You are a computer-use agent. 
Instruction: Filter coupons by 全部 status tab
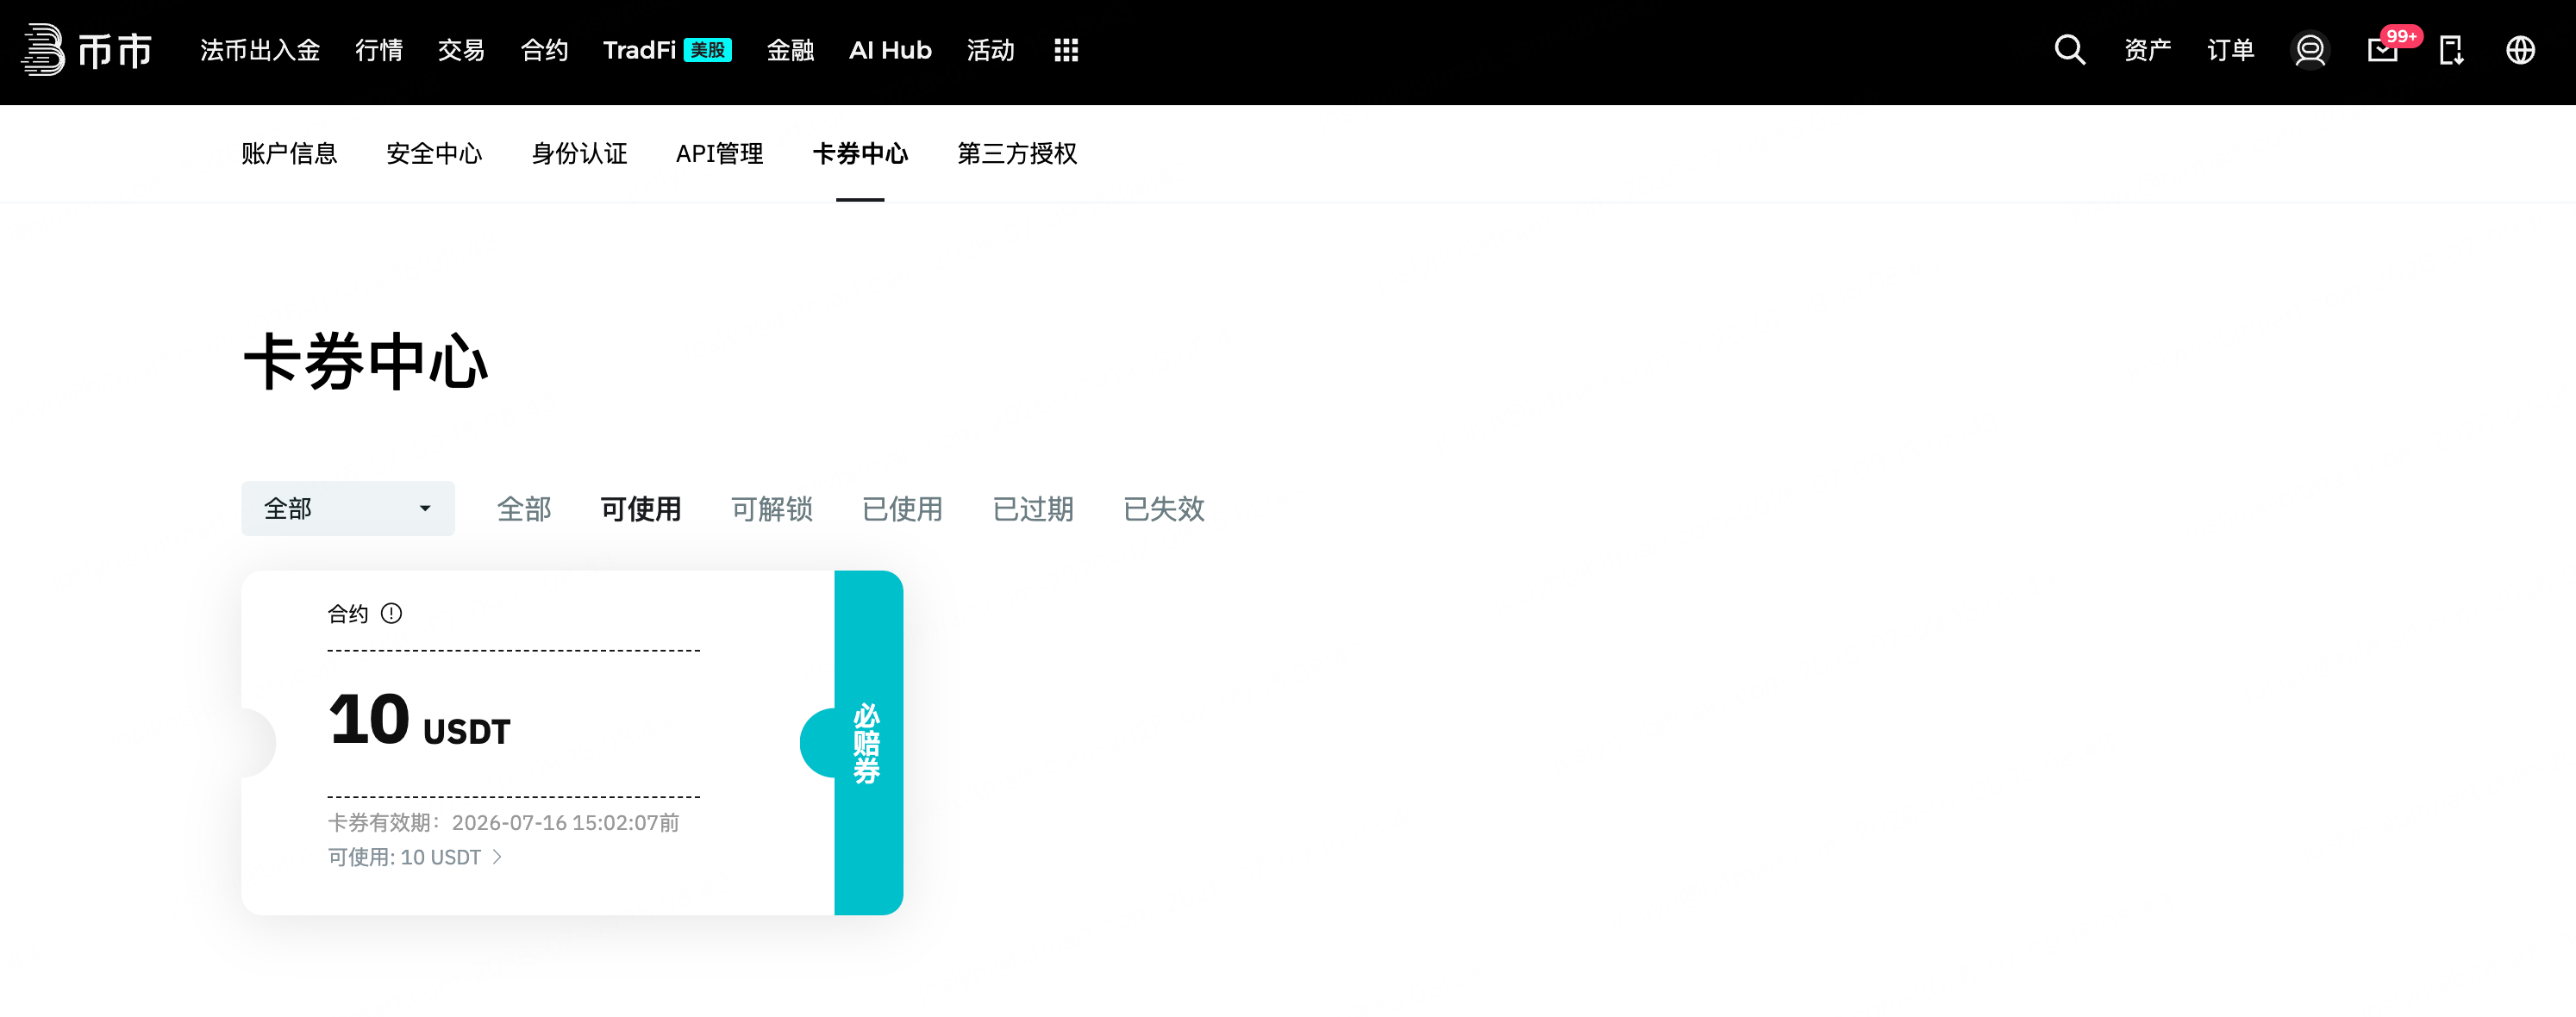(524, 509)
